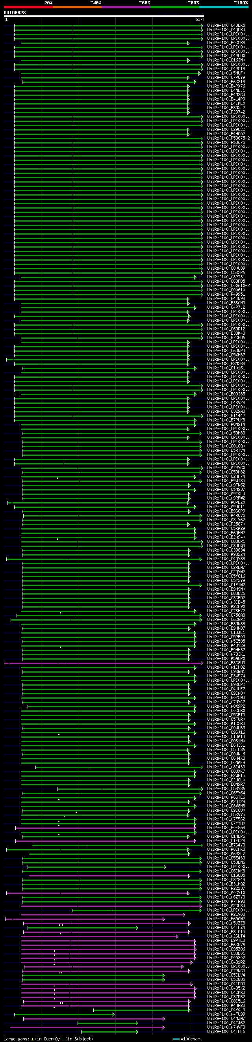The height and width of the screenshot is (1042, 252).
Task: Click the UniRef100_A7RVC0 hit label
Action: (x=226, y=468)
